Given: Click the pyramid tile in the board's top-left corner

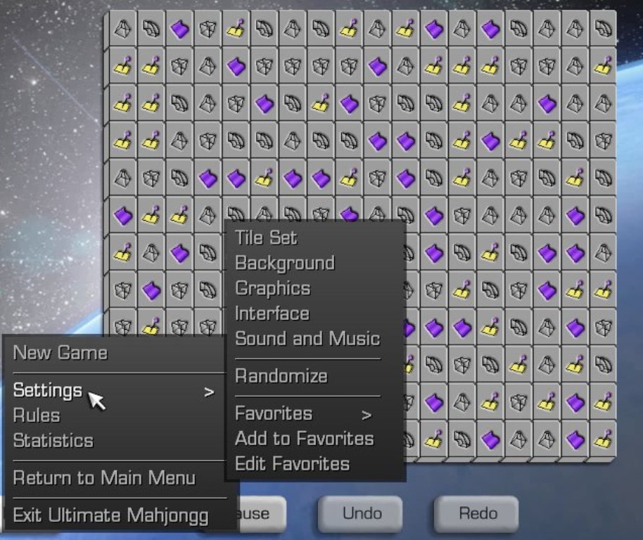Looking at the screenshot, I should [124, 29].
